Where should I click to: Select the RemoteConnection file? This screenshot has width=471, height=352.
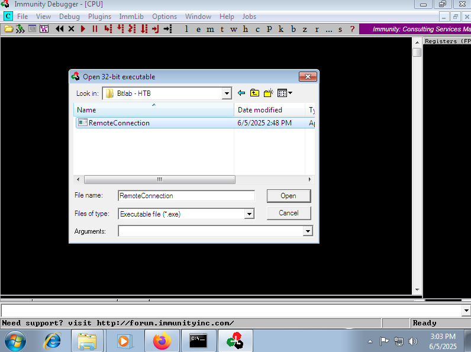(195, 123)
